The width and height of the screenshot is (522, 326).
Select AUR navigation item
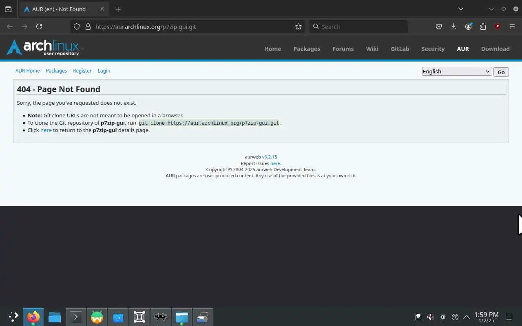point(463,48)
